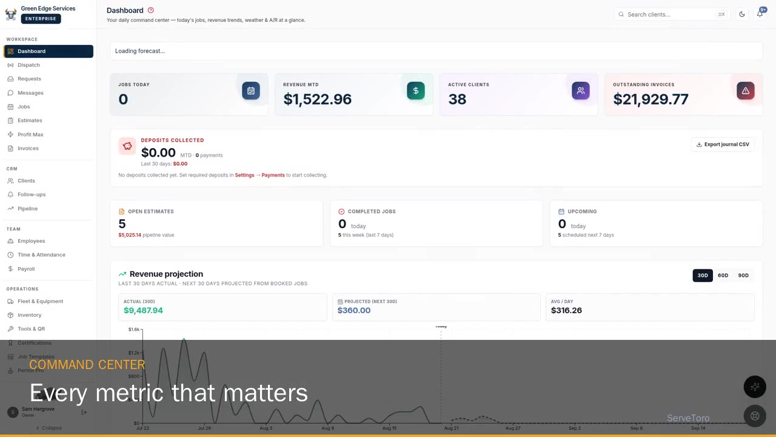Click the people icon on the Active Clients card
Image resolution: width=776 pixels, height=437 pixels.
pyautogui.click(x=581, y=91)
